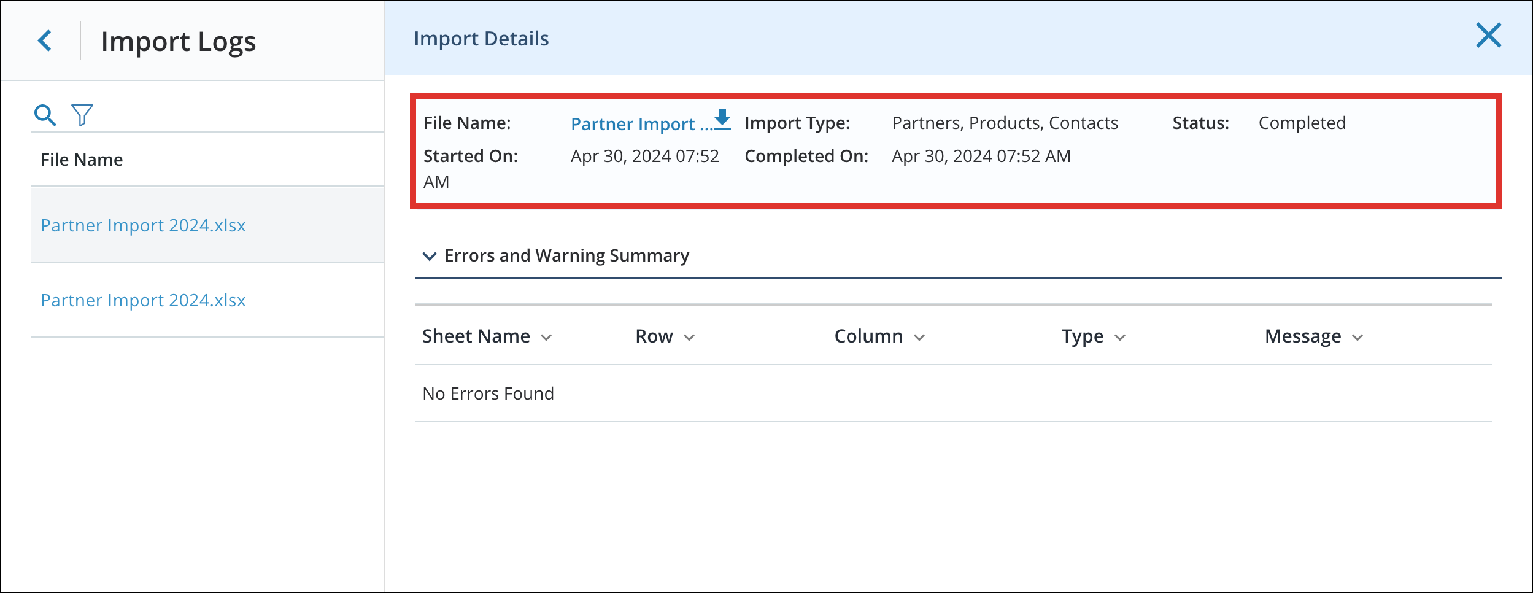Open the filter funnel in Import Logs
The height and width of the screenshot is (593, 1533).
(x=82, y=115)
